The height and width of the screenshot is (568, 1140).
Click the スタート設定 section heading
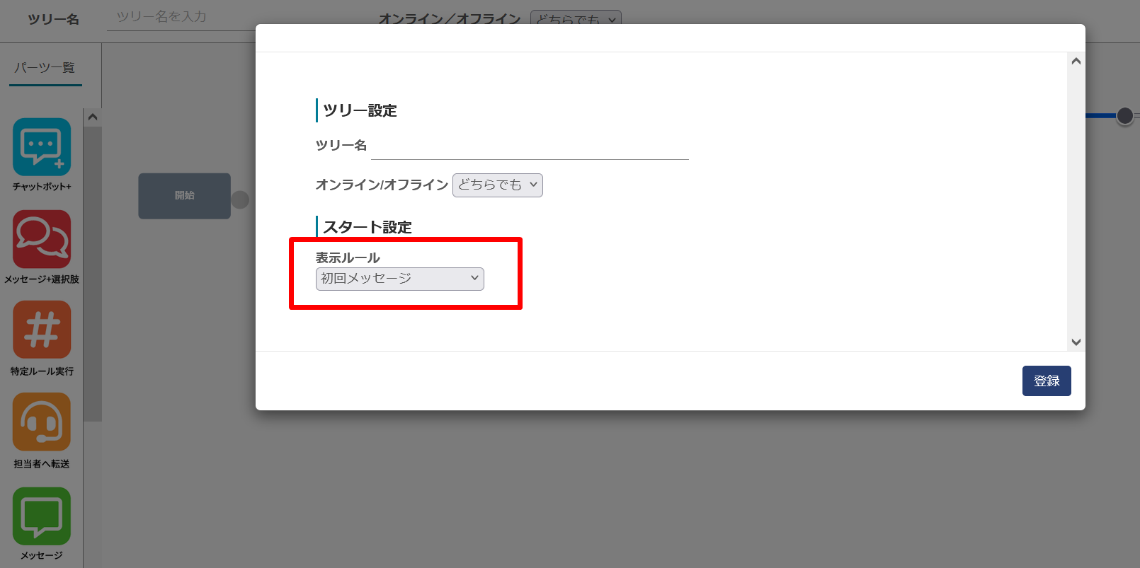367,227
